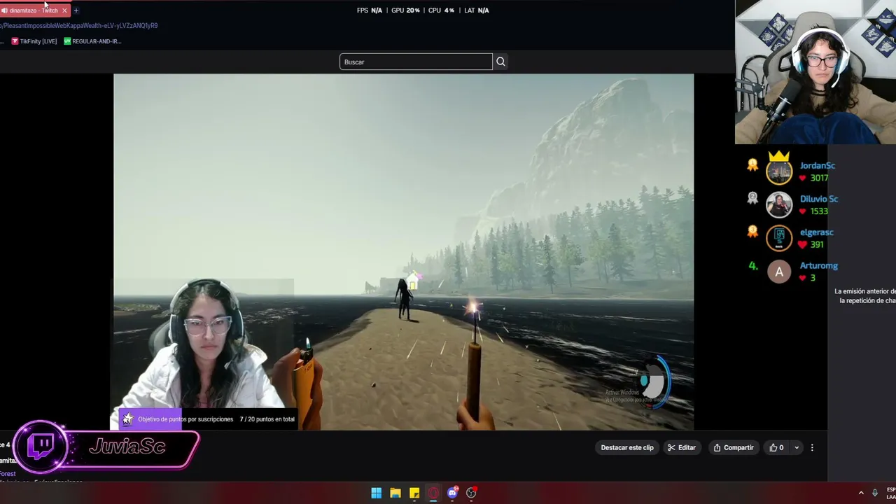Open the REGULAR-AND-IR... bookmark
The image size is (896, 504).
click(x=92, y=41)
